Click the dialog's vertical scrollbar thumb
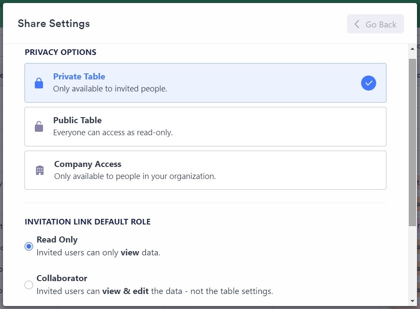 tap(413, 142)
